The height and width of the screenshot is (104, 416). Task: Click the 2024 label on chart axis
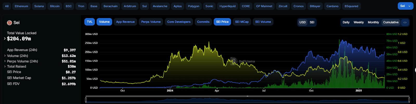pos(170,91)
